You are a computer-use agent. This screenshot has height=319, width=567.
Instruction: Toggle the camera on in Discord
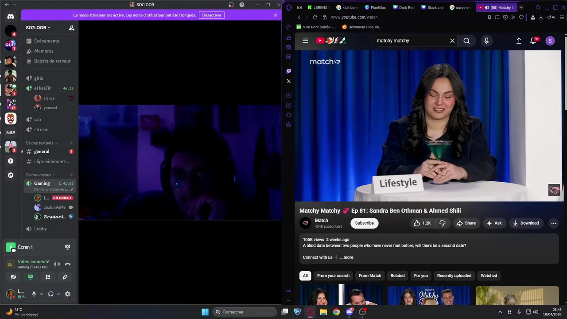[x=13, y=277]
